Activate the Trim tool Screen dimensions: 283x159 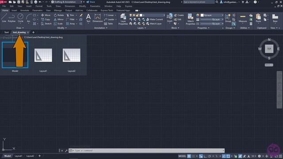(x=70, y=15)
